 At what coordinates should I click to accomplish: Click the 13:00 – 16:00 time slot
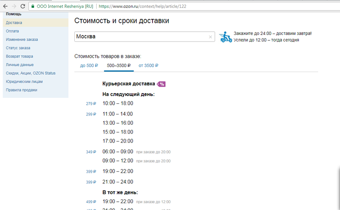pos(118,123)
